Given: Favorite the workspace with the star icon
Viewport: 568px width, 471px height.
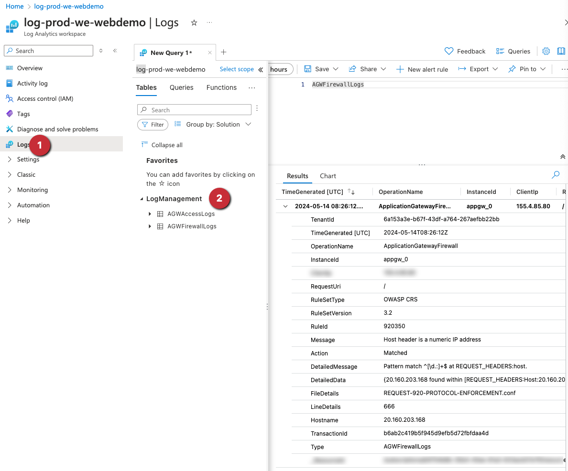Looking at the screenshot, I should pyautogui.click(x=194, y=23).
